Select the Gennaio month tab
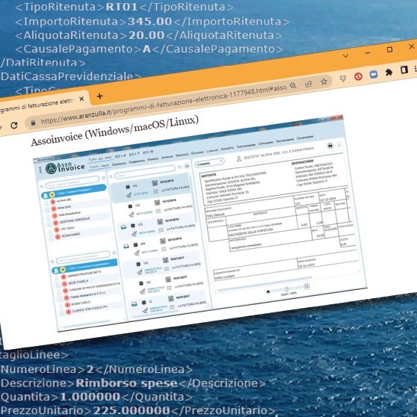Image resolution: width=417 pixels, height=417 pixels. (119, 164)
